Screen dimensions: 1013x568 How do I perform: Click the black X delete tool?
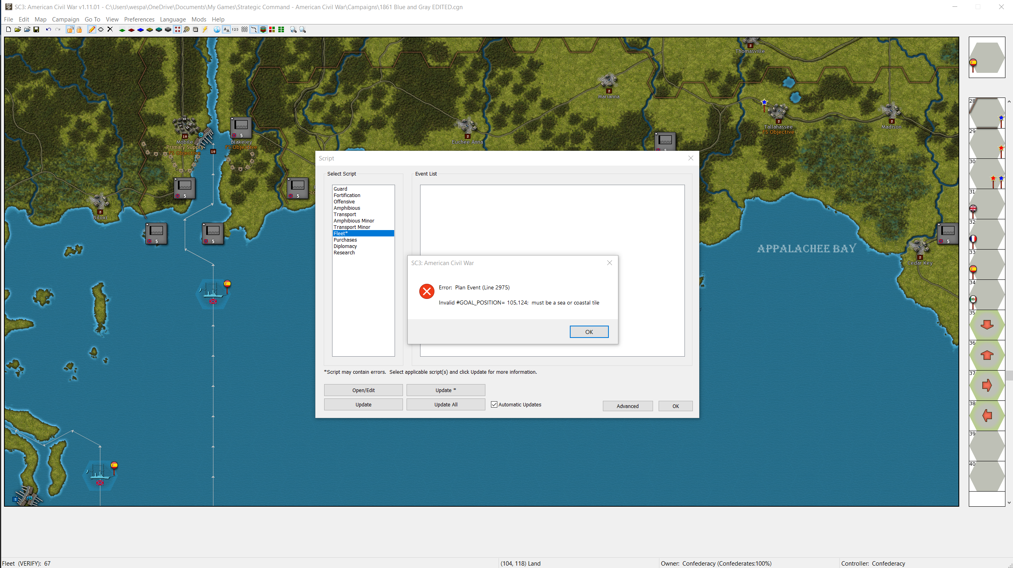(x=110, y=29)
